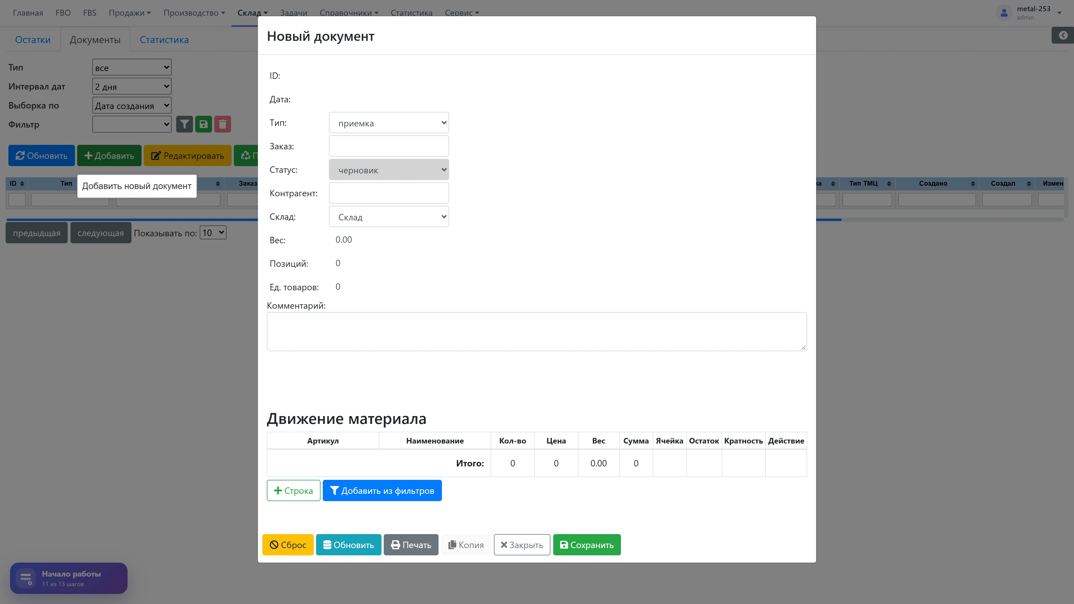Click Сброс button in document dialog
This screenshot has width=1074, height=604.
288,545
